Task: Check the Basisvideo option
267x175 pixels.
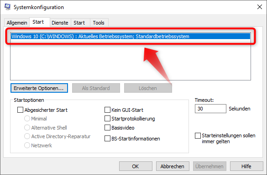Action: coord(107,128)
